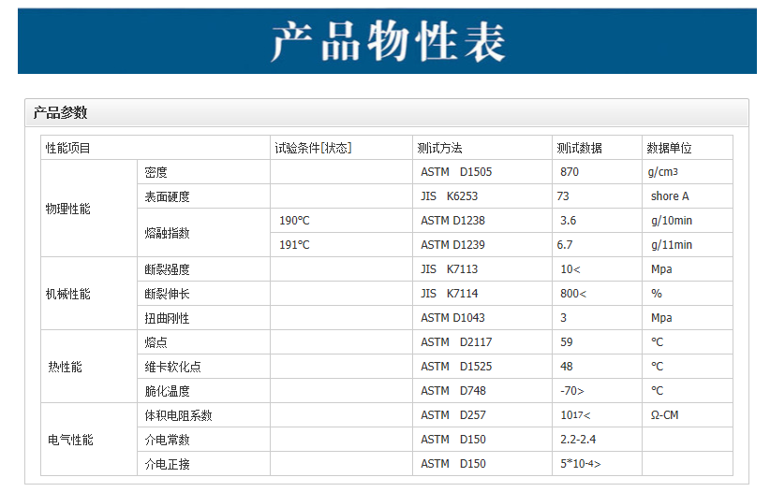770x492 pixels.
Task: Select the 产品参数 panel heading
Action: tap(60, 113)
